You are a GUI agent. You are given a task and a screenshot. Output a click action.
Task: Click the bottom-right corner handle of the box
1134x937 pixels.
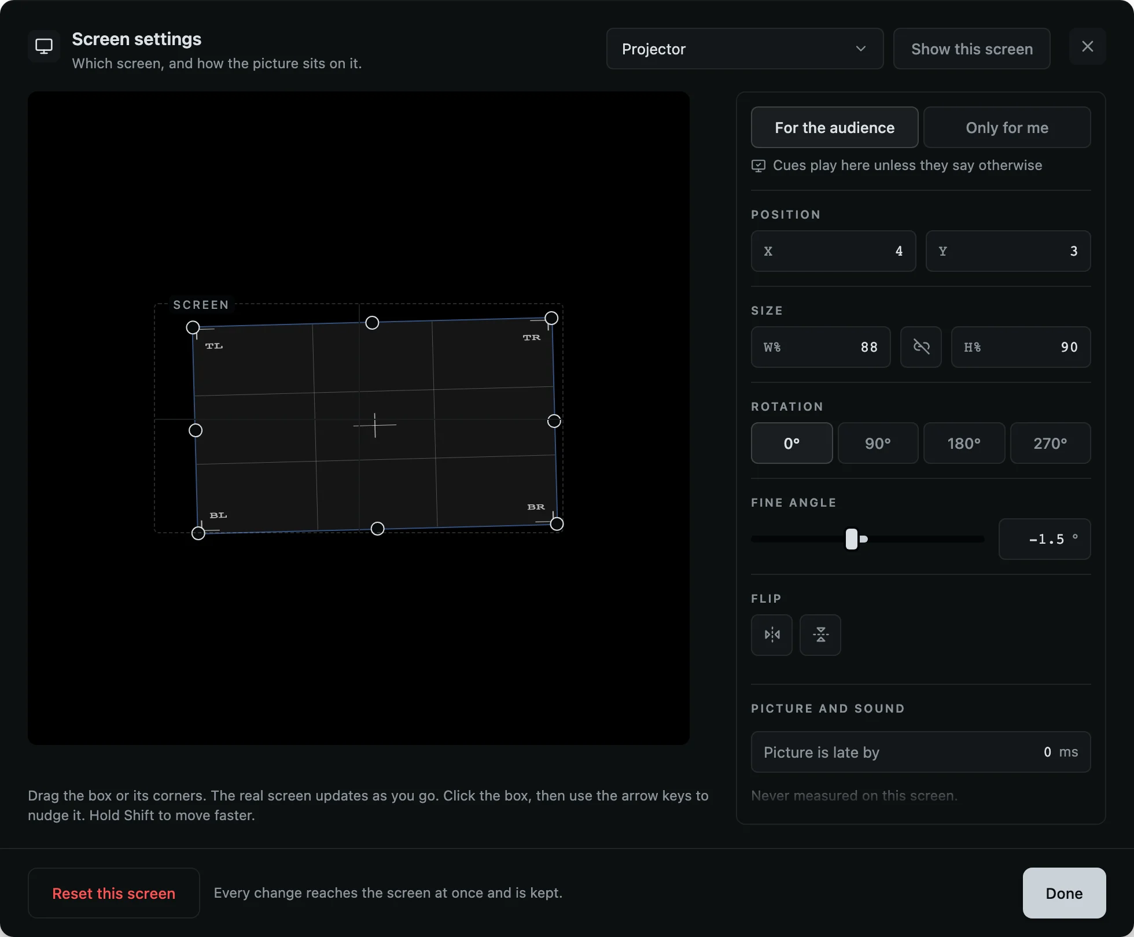click(x=557, y=524)
